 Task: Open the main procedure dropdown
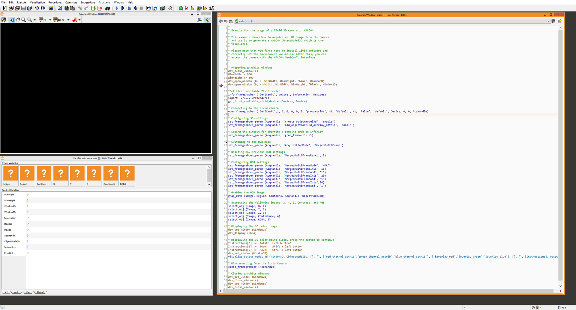(x=548, y=21)
